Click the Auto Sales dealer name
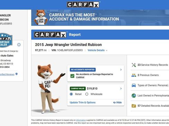The height and width of the screenshot is (126, 169). [7, 56]
